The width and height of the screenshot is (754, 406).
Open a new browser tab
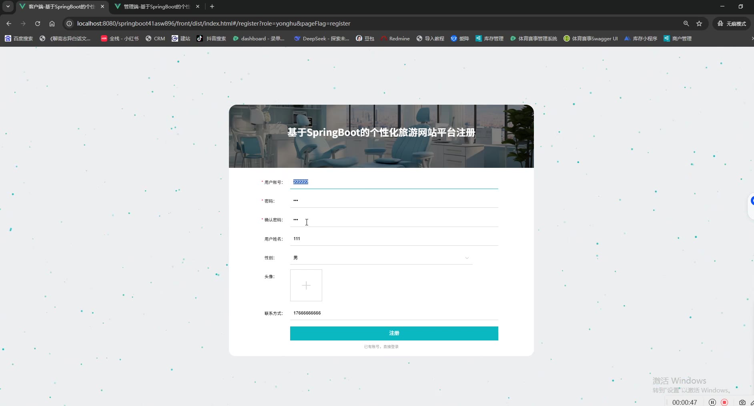coord(212,6)
